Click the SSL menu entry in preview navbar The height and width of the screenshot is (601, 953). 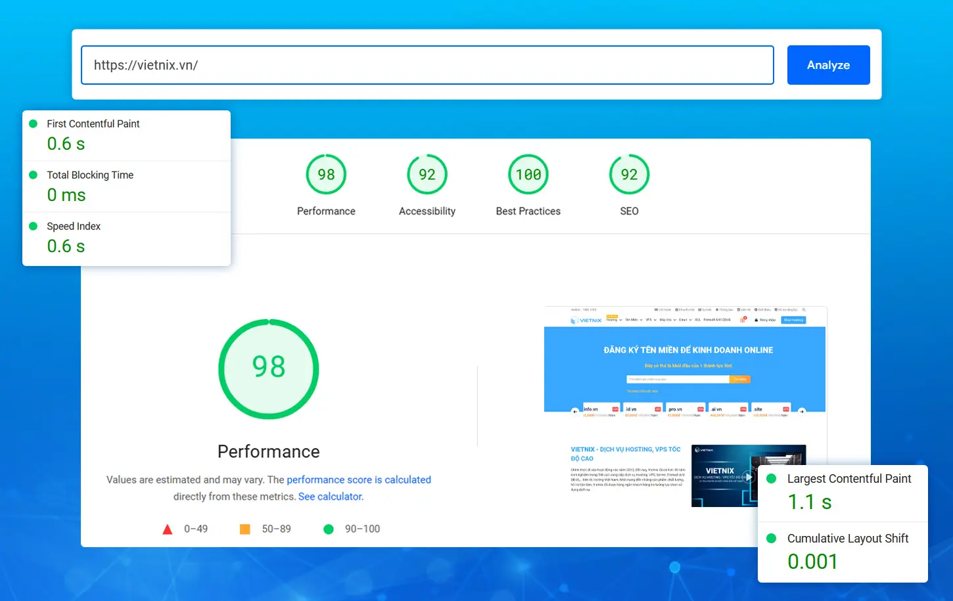697,320
